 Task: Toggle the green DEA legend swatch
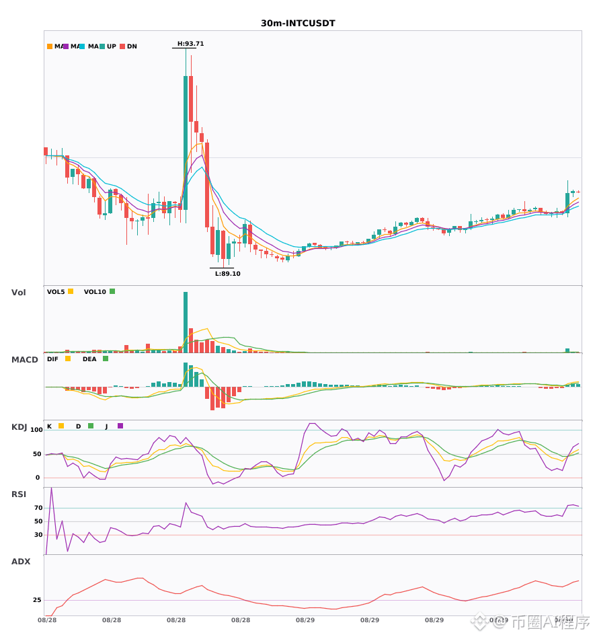coord(106,359)
